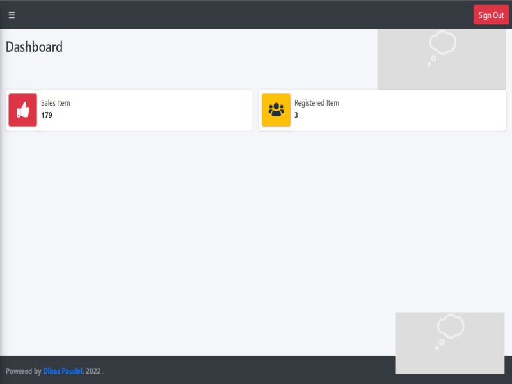The image size is (512, 384).
Task: Select the Registered Item label
Action: (316, 103)
